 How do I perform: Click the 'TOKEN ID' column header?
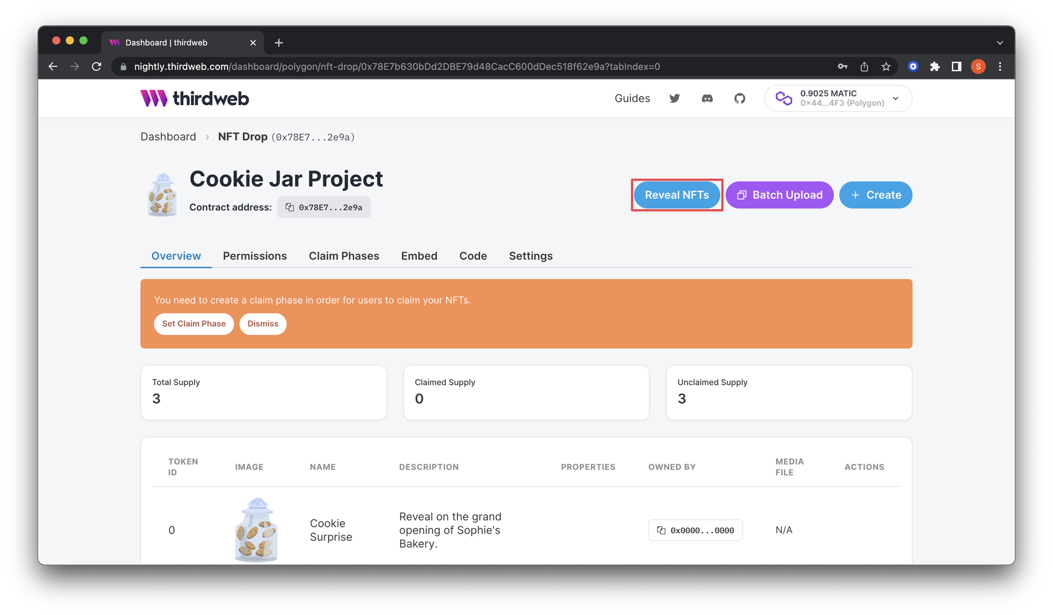(183, 467)
